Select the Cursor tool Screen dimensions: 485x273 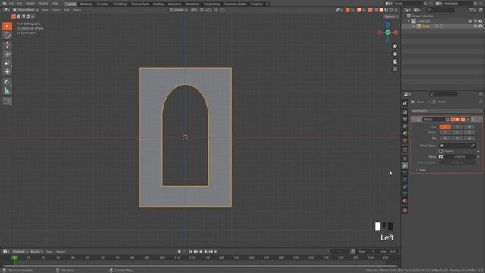pos(7,35)
